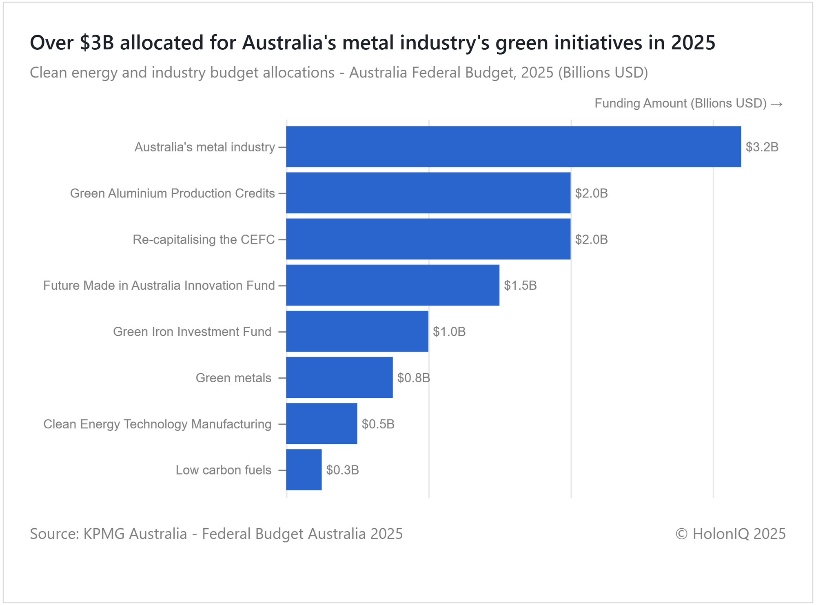816x605 pixels.
Task: Click the Green Iron Investment Fund label
Action: click(192, 332)
